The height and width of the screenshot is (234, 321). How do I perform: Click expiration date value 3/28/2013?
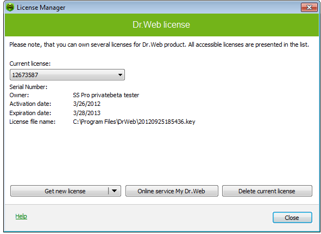(87, 113)
